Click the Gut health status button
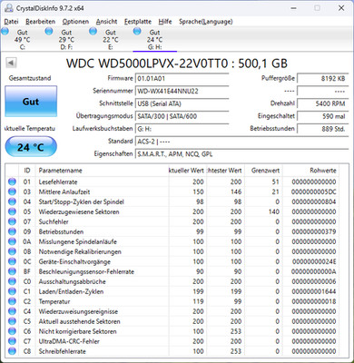The width and height of the screenshot is (354, 363). (31, 102)
